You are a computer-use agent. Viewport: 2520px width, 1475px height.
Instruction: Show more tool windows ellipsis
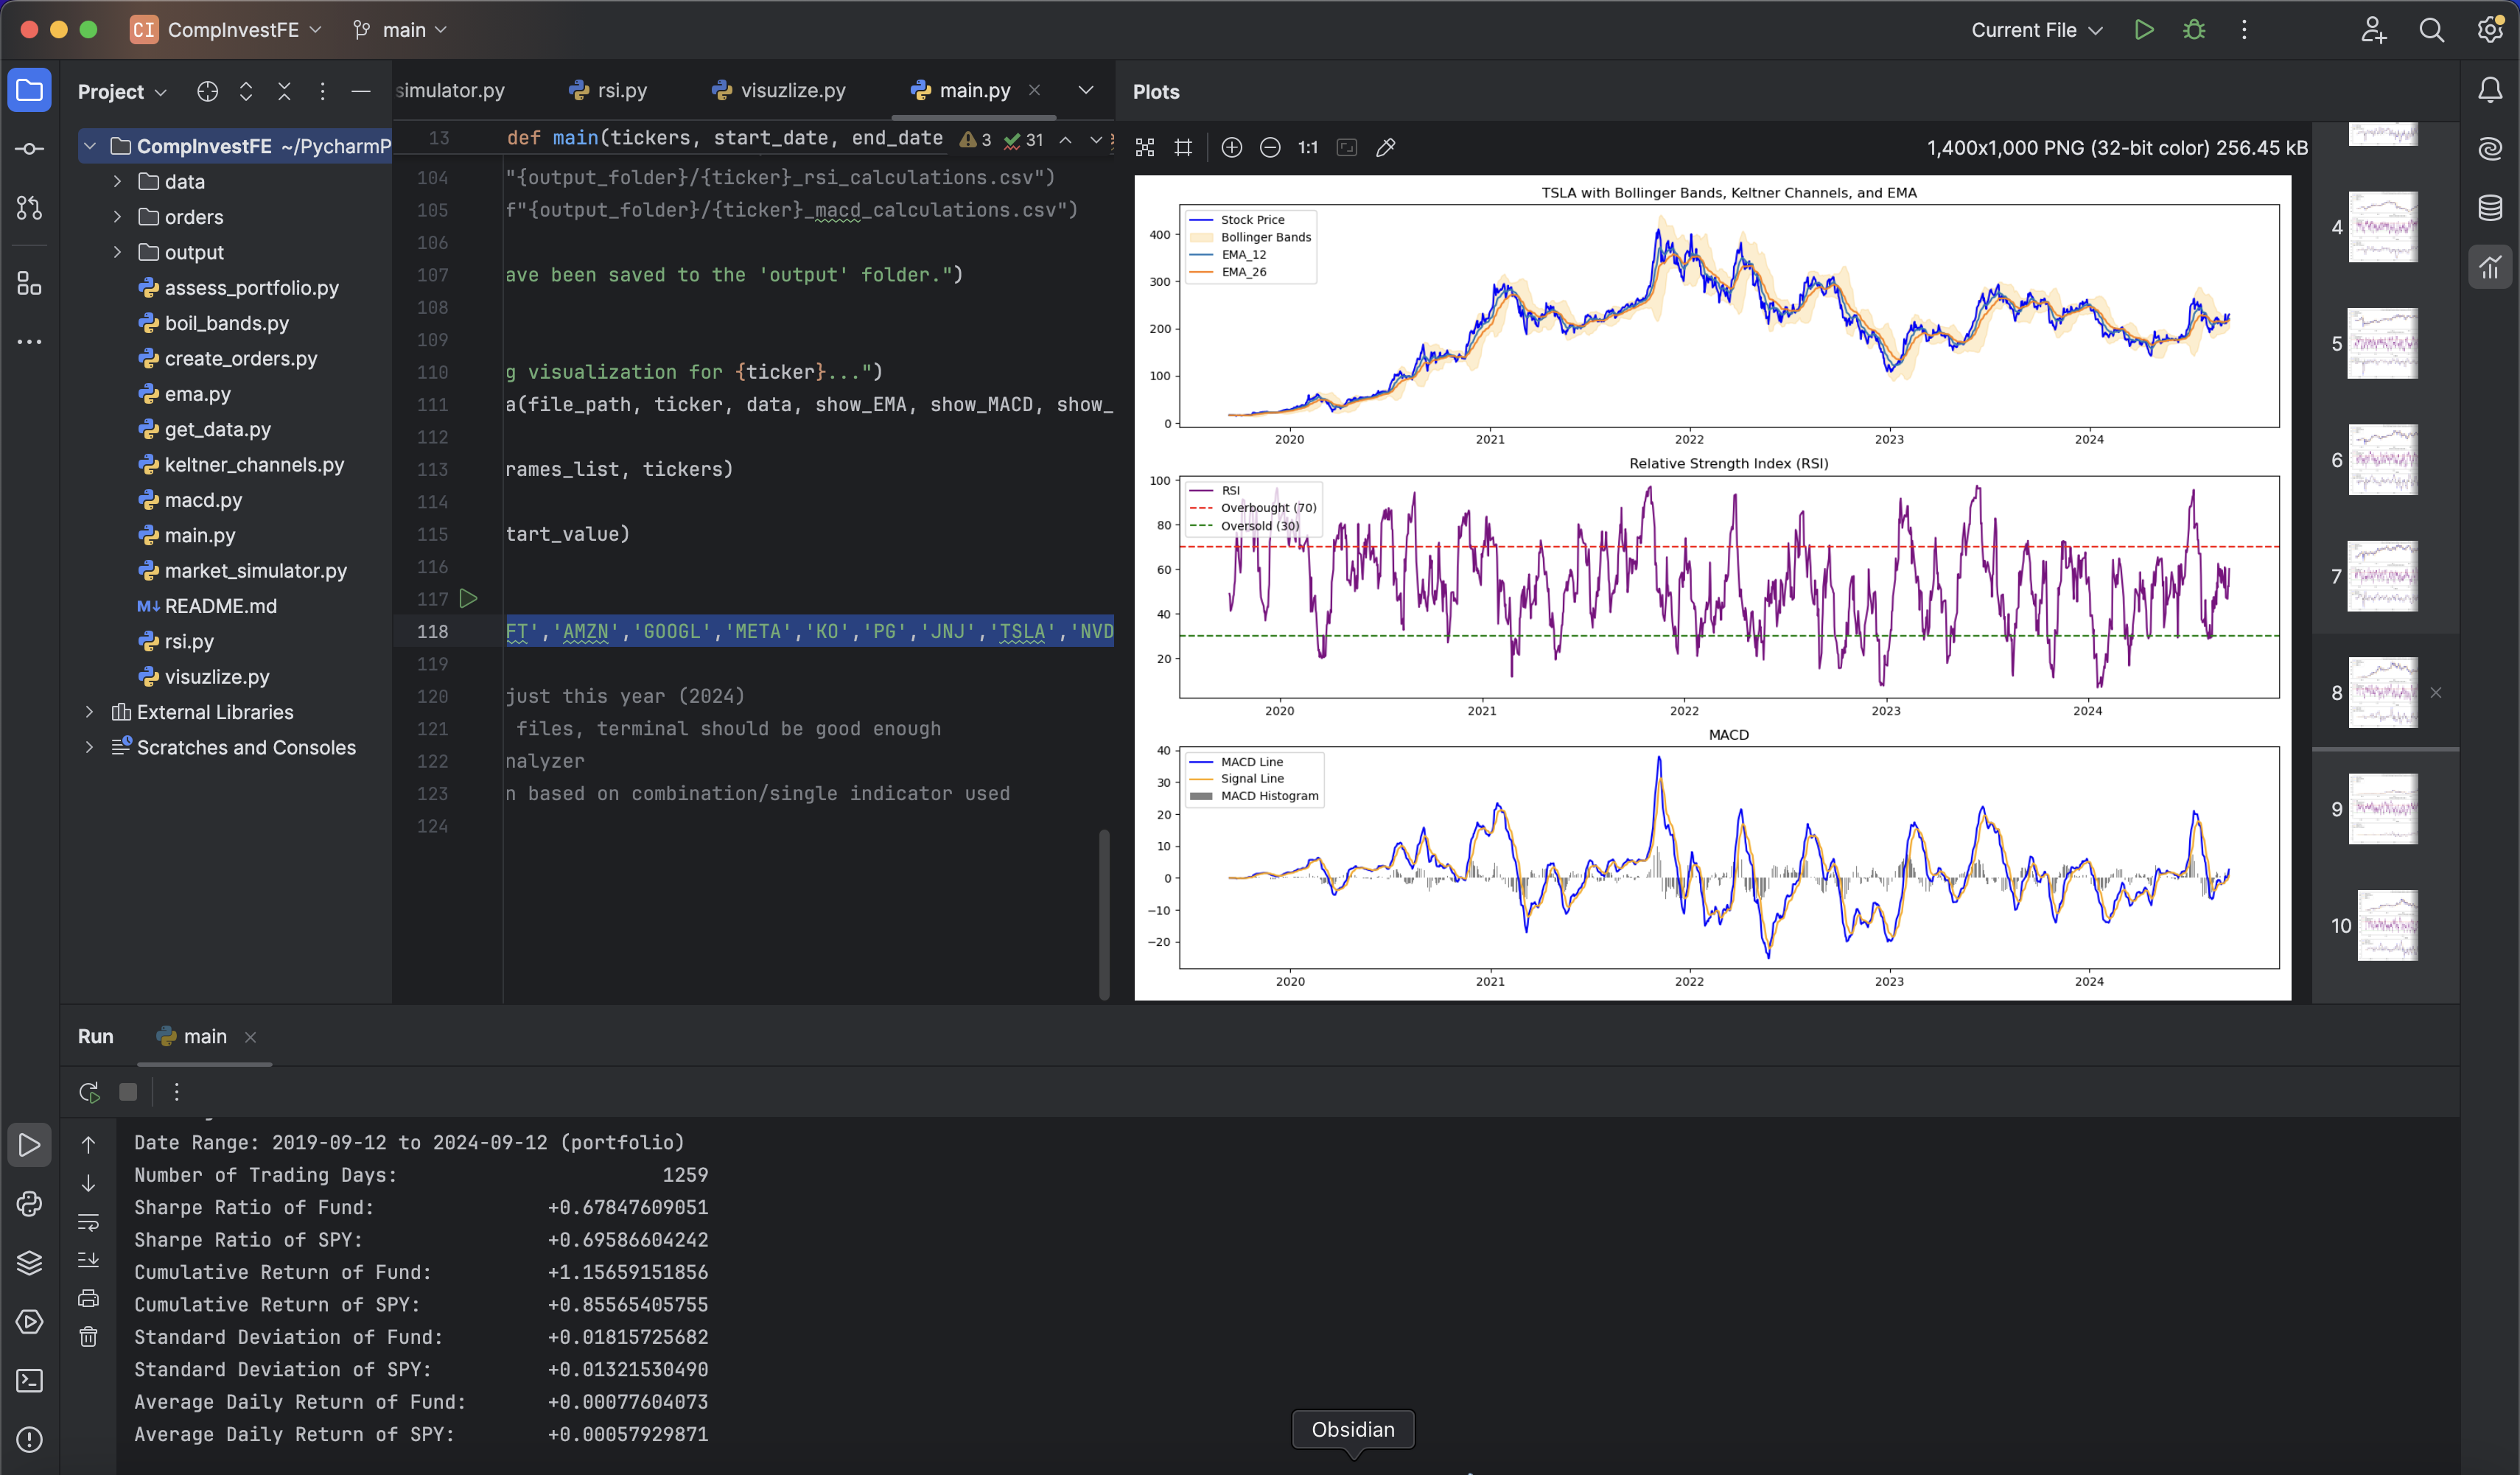coord(29,342)
